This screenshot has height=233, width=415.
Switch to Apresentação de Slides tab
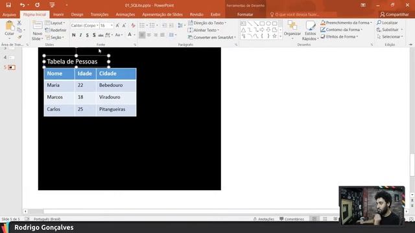(x=162, y=14)
